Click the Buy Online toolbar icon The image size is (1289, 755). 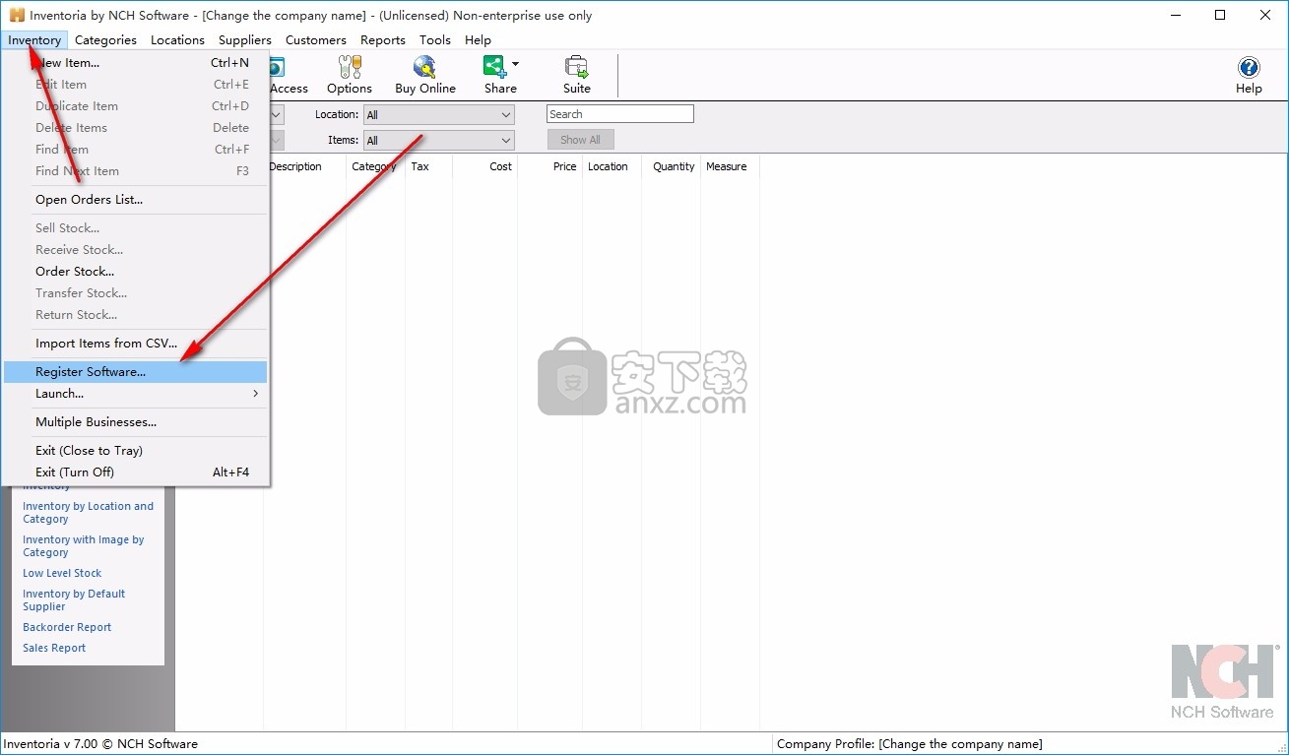click(x=425, y=75)
